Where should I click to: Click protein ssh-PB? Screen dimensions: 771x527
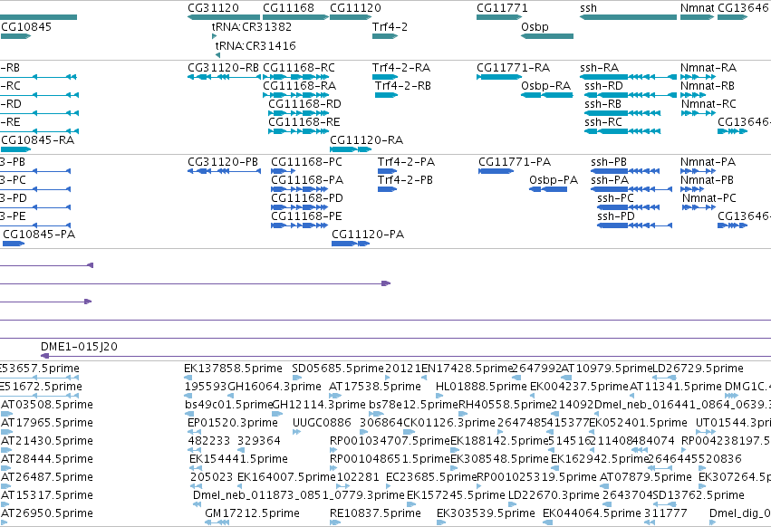tap(609, 162)
